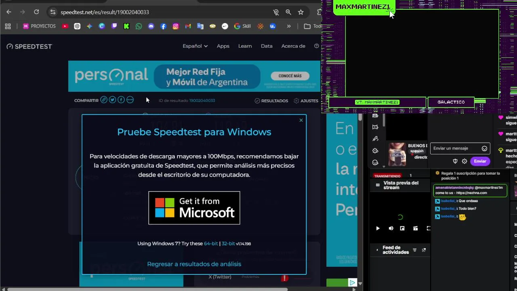This screenshot has width=517, height=291.
Task: Open the Gemini sparkle bookmark
Action: [x=89, y=26]
